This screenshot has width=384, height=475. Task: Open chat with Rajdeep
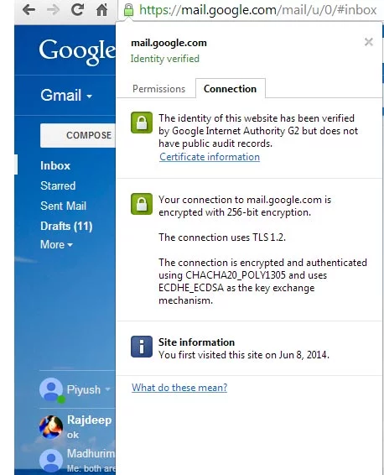(x=89, y=420)
